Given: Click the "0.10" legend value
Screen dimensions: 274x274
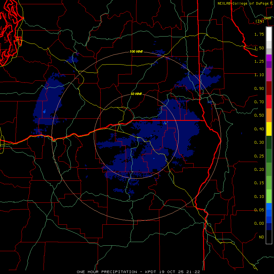Looking at the screenshot, I should pos(259,197).
